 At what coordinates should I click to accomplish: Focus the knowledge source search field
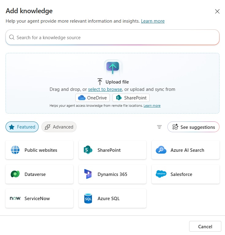point(112,38)
